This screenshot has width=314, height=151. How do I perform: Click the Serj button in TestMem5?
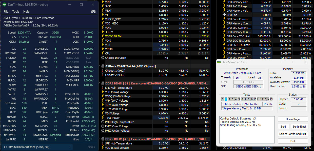coord(283,127)
